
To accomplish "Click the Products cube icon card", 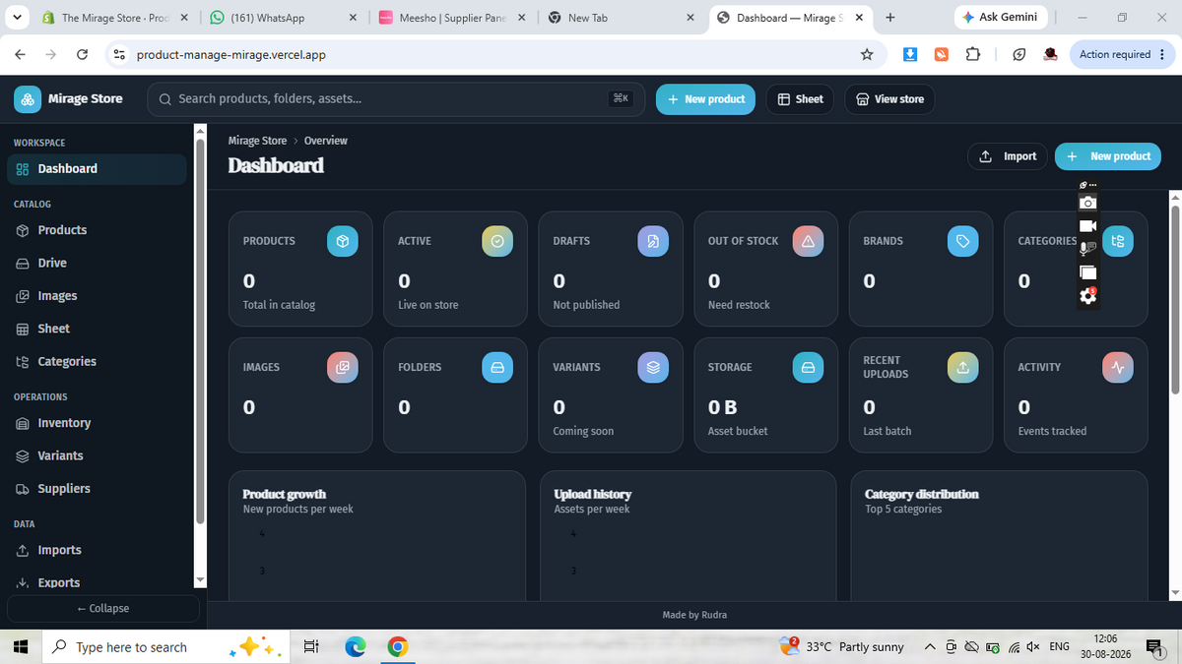I will 342,241.
